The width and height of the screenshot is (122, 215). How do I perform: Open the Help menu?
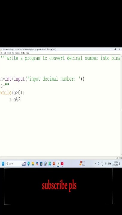point(28,53)
